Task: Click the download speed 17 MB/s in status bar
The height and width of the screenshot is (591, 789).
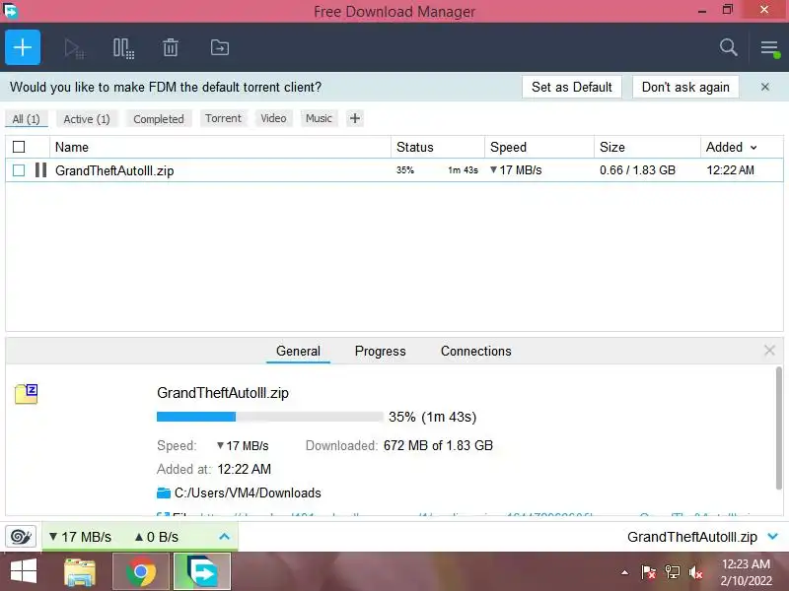Action: [81, 537]
